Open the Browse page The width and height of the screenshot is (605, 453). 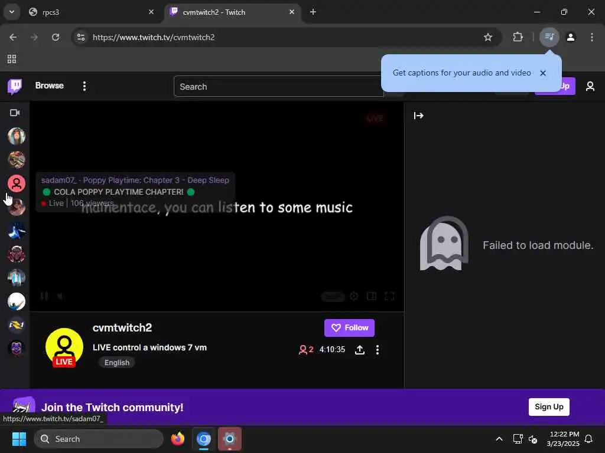(50, 86)
